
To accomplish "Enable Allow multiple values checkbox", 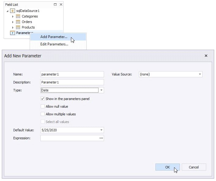I will [43, 114].
